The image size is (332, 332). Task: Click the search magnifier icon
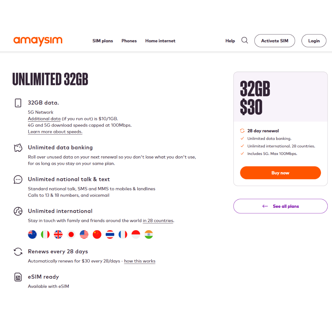pyautogui.click(x=245, y=41)
